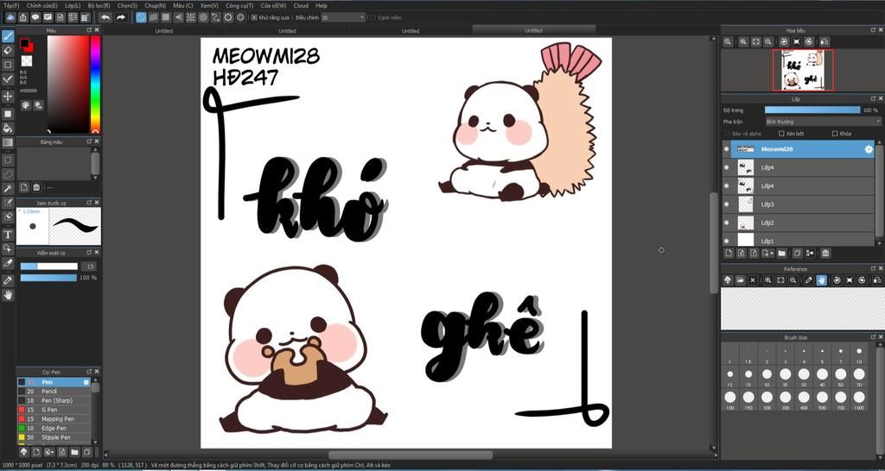Toggle the Khử răng cưa checkbox

254,17
